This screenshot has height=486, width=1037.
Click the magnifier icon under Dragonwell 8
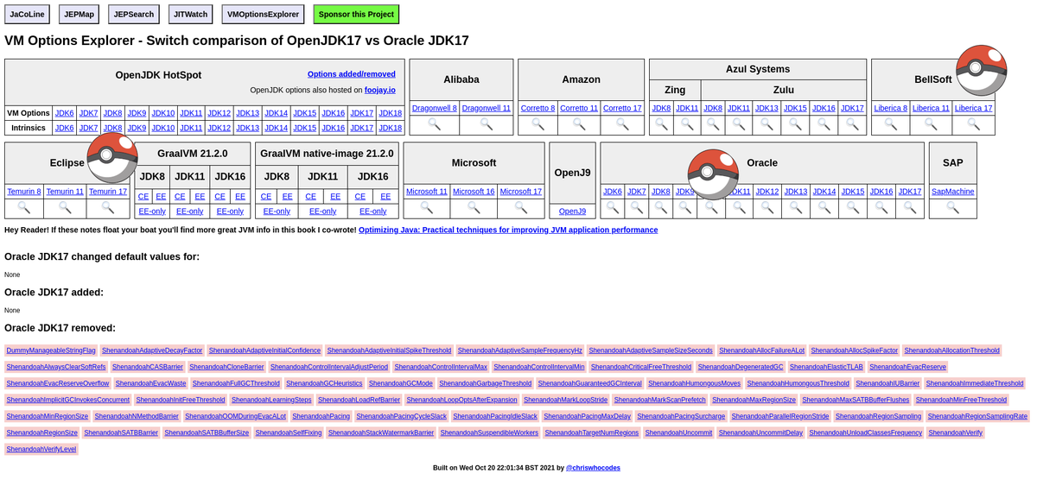click(435, 125)
